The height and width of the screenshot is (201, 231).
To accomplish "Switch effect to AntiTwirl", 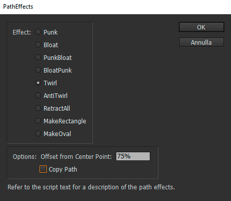I will pyautogui.click(x=38, y=95).
